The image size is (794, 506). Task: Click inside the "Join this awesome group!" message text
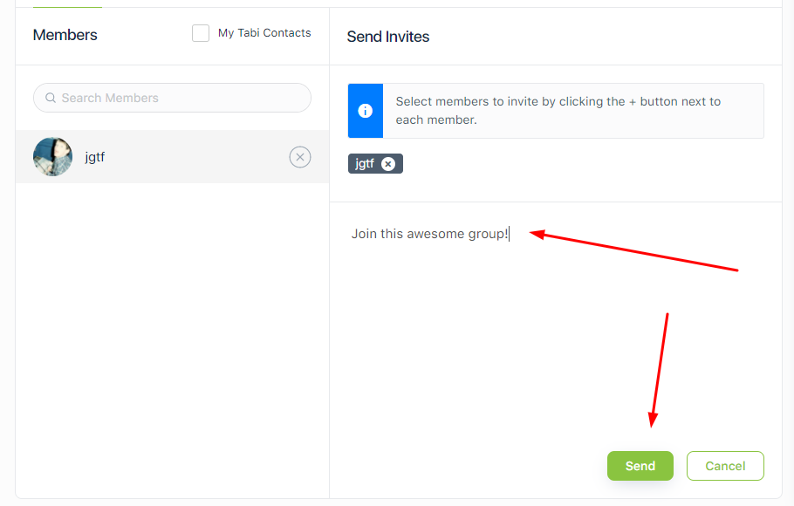429,234
